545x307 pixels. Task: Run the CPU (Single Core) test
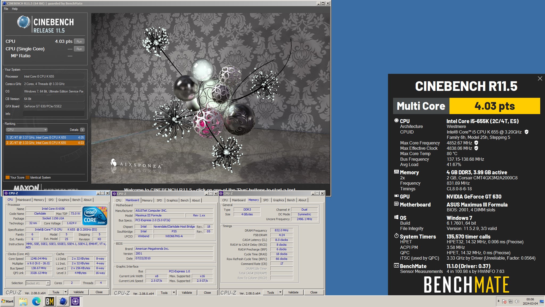[x=79, y=49]
